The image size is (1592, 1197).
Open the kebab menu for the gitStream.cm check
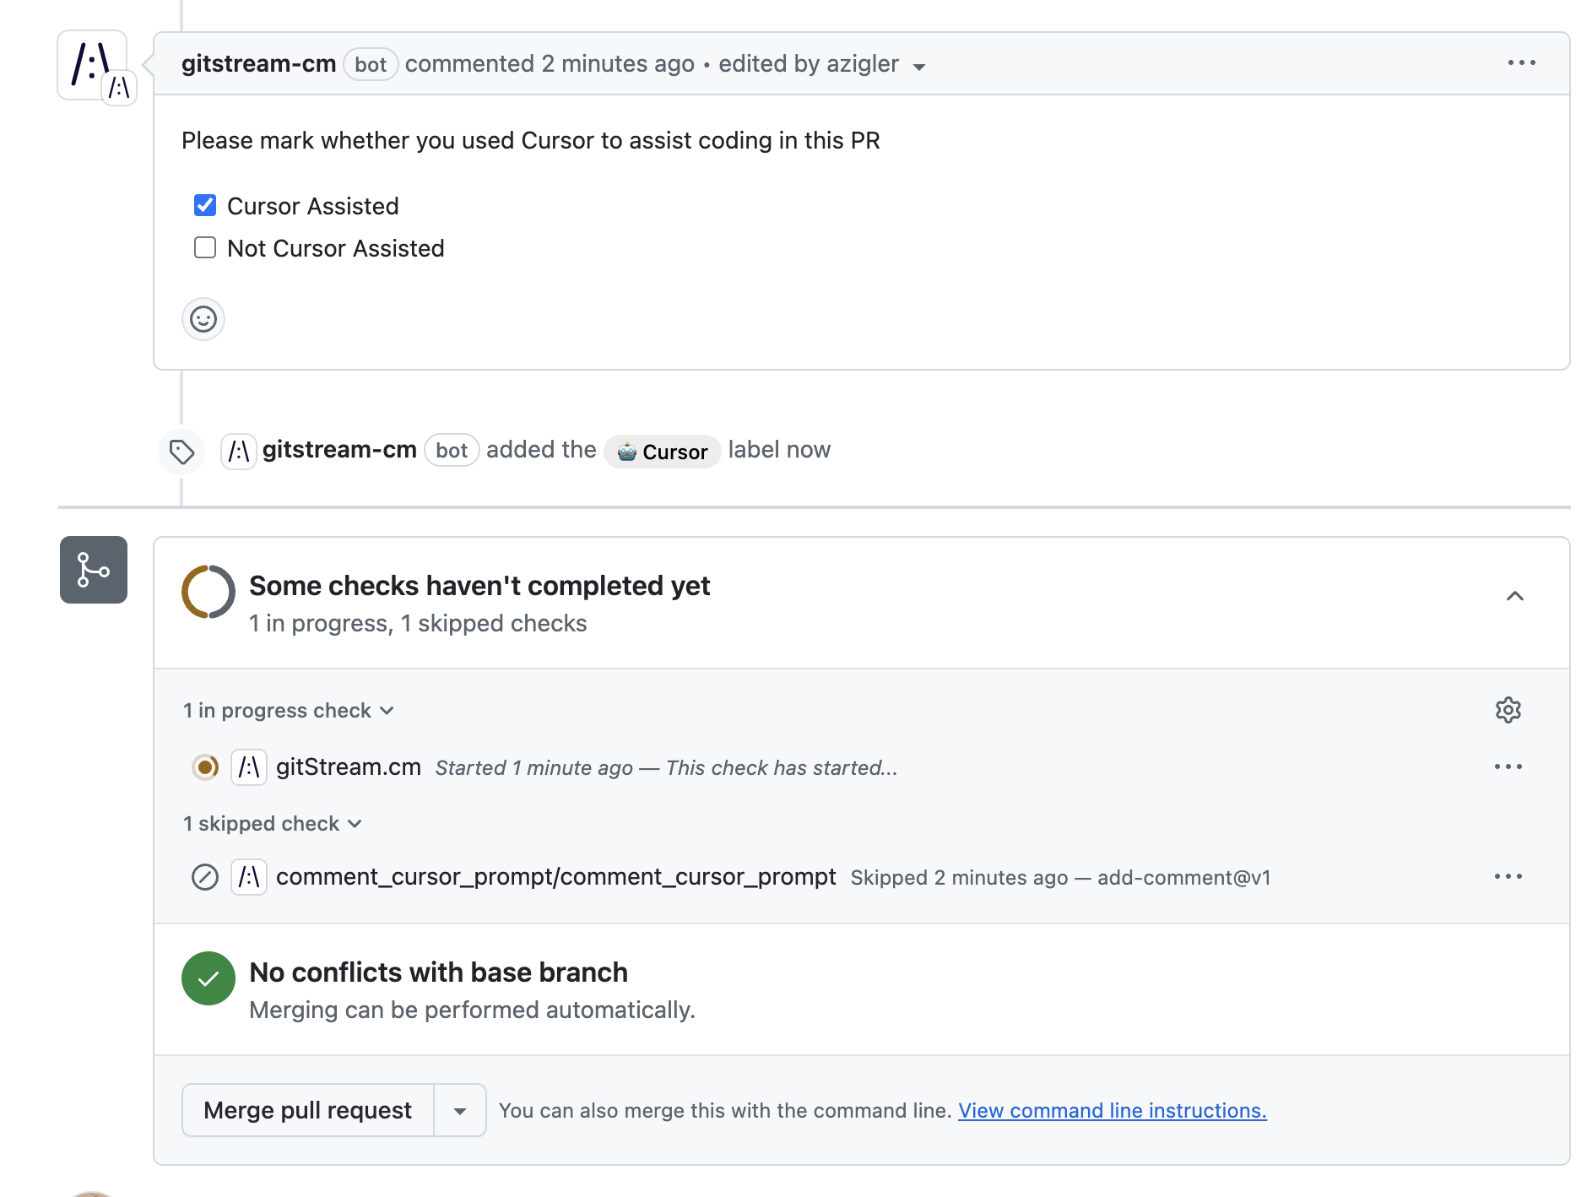[x=1508, y=766]
